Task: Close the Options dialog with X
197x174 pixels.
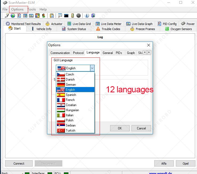Action: click(149, 45)
